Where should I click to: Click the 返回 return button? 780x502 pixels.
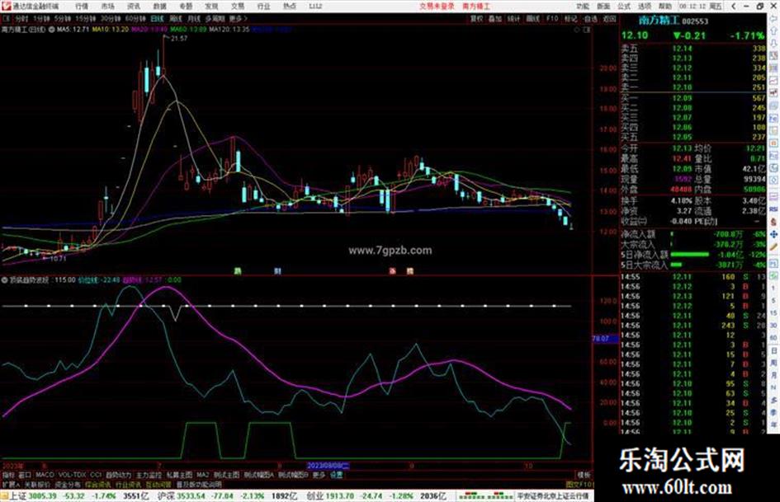tap(609, 18)
